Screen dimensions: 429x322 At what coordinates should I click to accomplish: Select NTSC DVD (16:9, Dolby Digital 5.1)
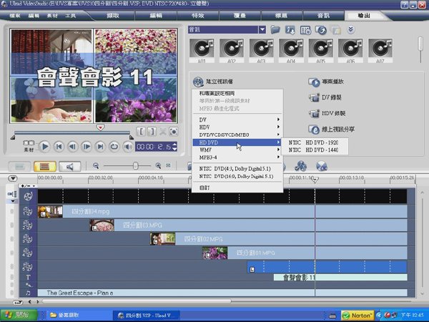237,176
